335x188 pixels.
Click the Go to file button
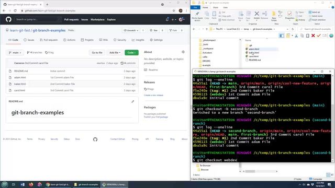[97, 52]
